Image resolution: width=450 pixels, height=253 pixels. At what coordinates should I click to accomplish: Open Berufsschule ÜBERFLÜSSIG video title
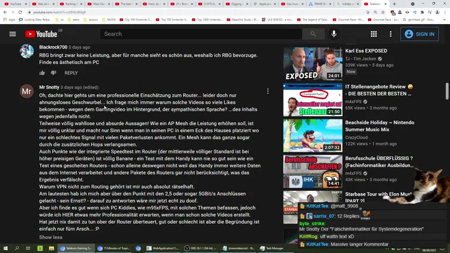(379, 162)
